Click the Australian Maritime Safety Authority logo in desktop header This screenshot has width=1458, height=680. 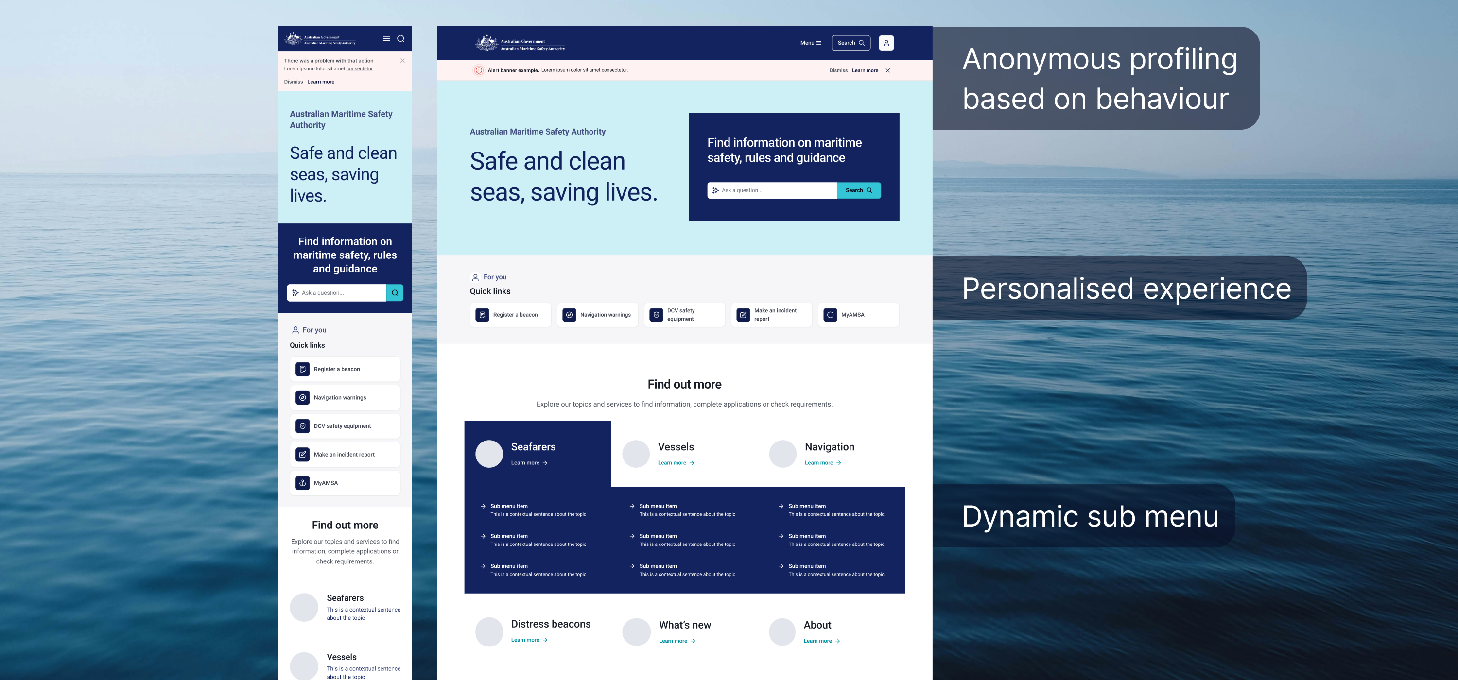[x=520, y=43]
